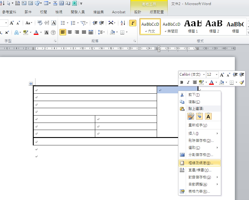This screenshot has width=249, height=200.
Task: Toggle italic in the mini toolbar
Action: point(188,82)
